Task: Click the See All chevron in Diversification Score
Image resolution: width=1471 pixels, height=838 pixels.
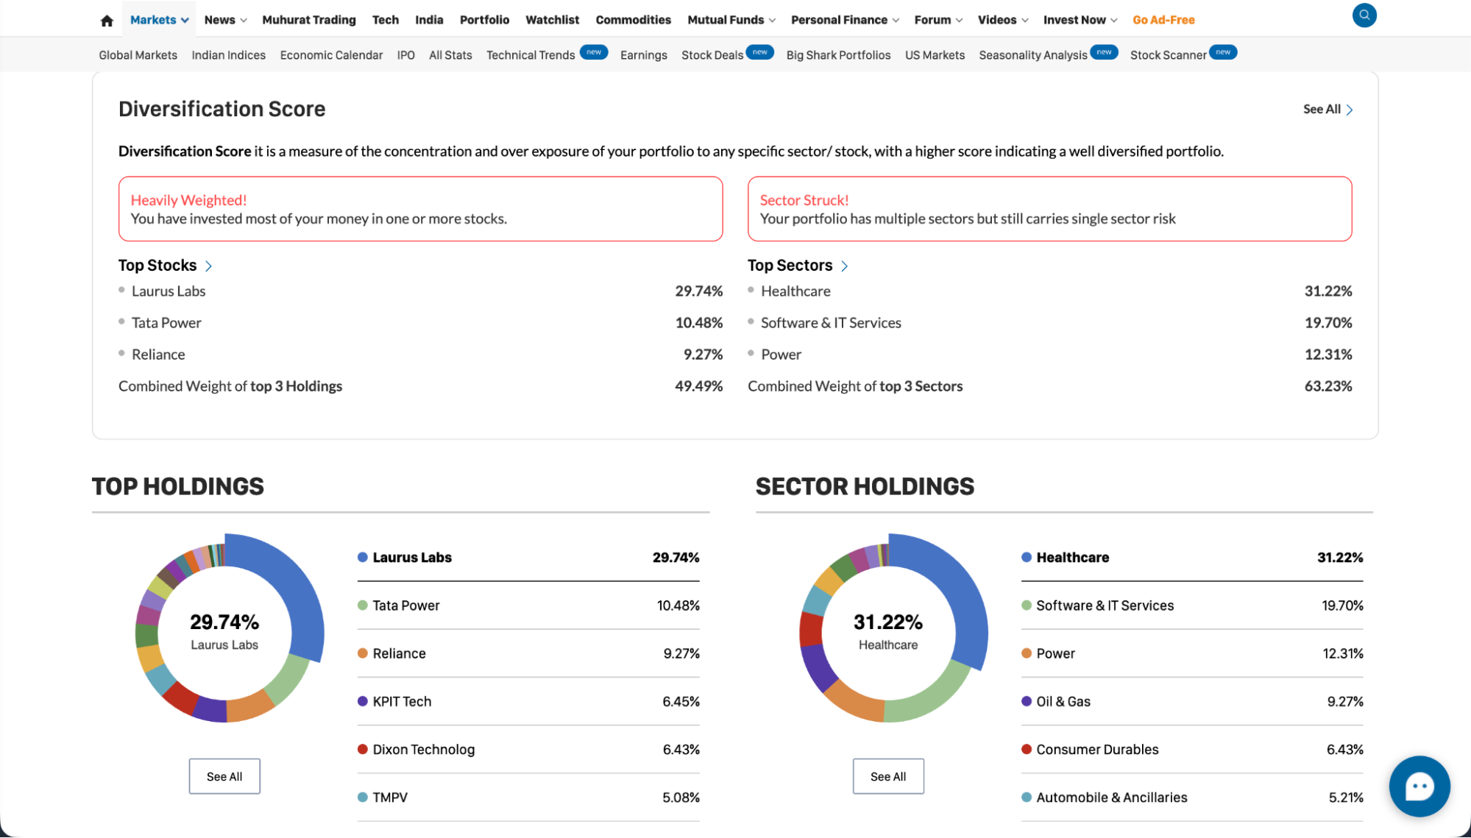Action: (1349, 110)
